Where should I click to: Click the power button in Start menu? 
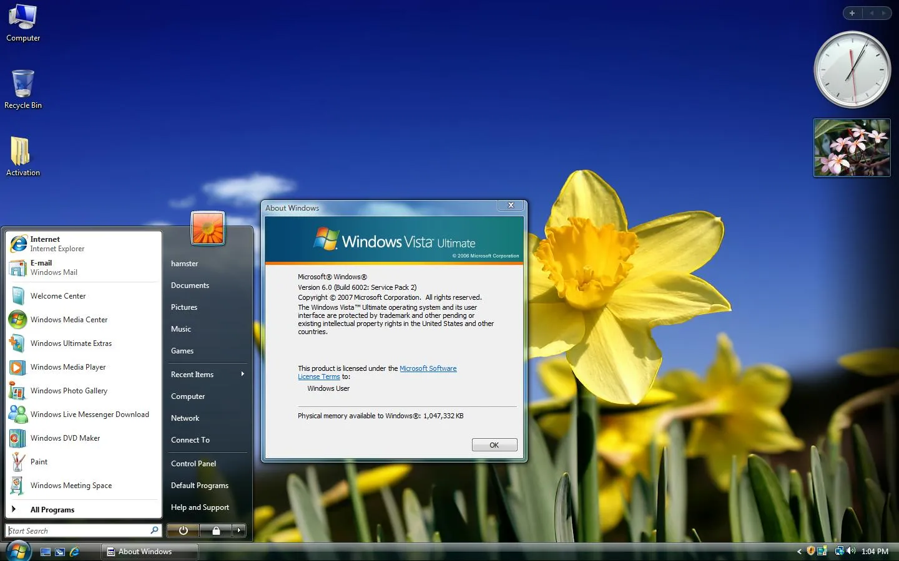183,530
